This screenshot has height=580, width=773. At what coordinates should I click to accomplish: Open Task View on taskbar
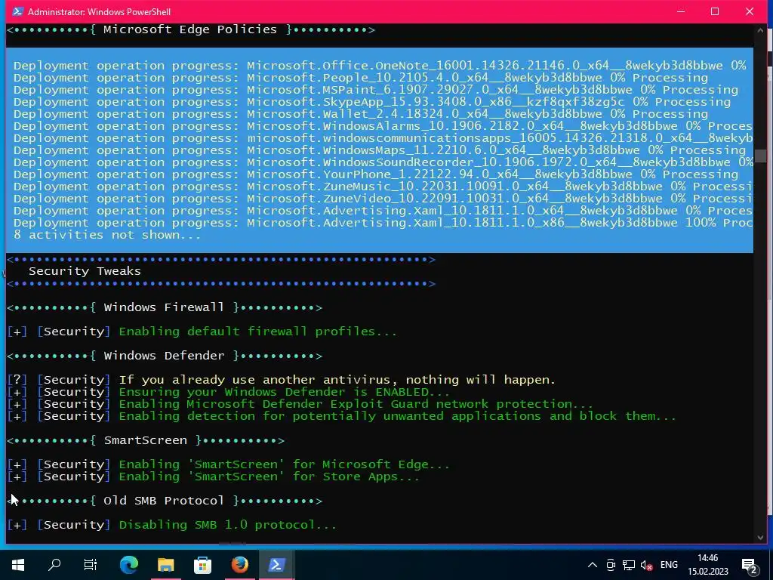pos(91,565)
